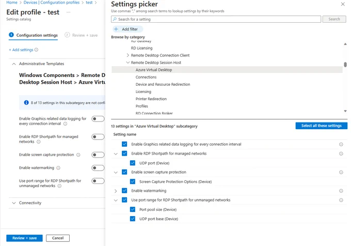351x246 pixels.
Task: Uncheck Screen Capture Protection Options (Device) checkbox
Action: pos(133,181)
